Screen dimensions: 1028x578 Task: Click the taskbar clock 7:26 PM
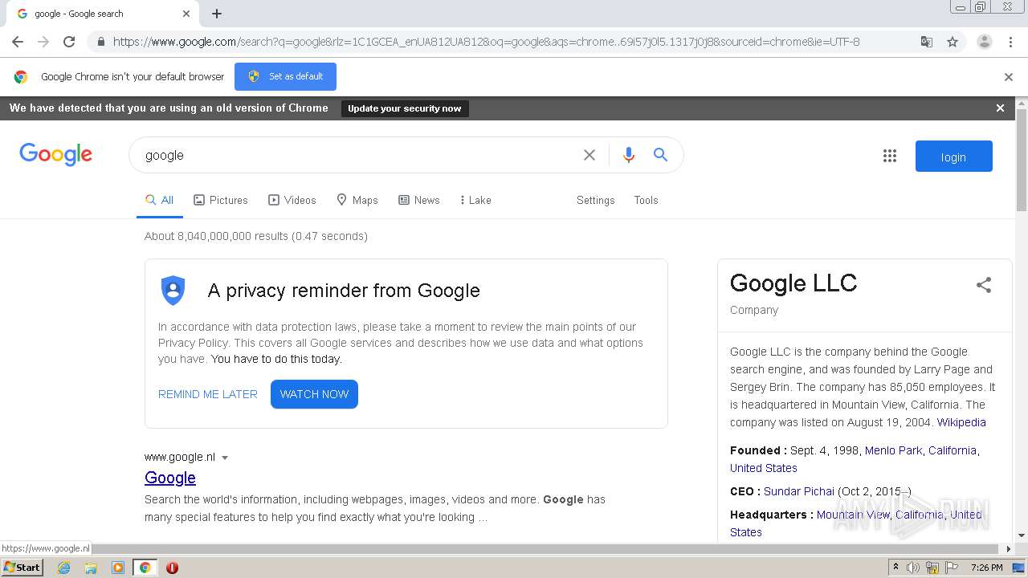[986, 568]
